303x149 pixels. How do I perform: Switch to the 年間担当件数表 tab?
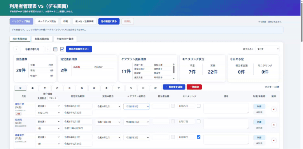coord(65,39)
